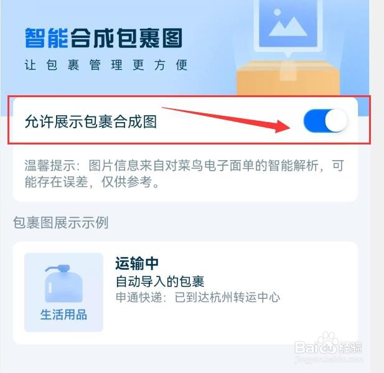Click the 温馨提示 notice text
Viewport: 384px width, 373px height.
click(184, 174)
